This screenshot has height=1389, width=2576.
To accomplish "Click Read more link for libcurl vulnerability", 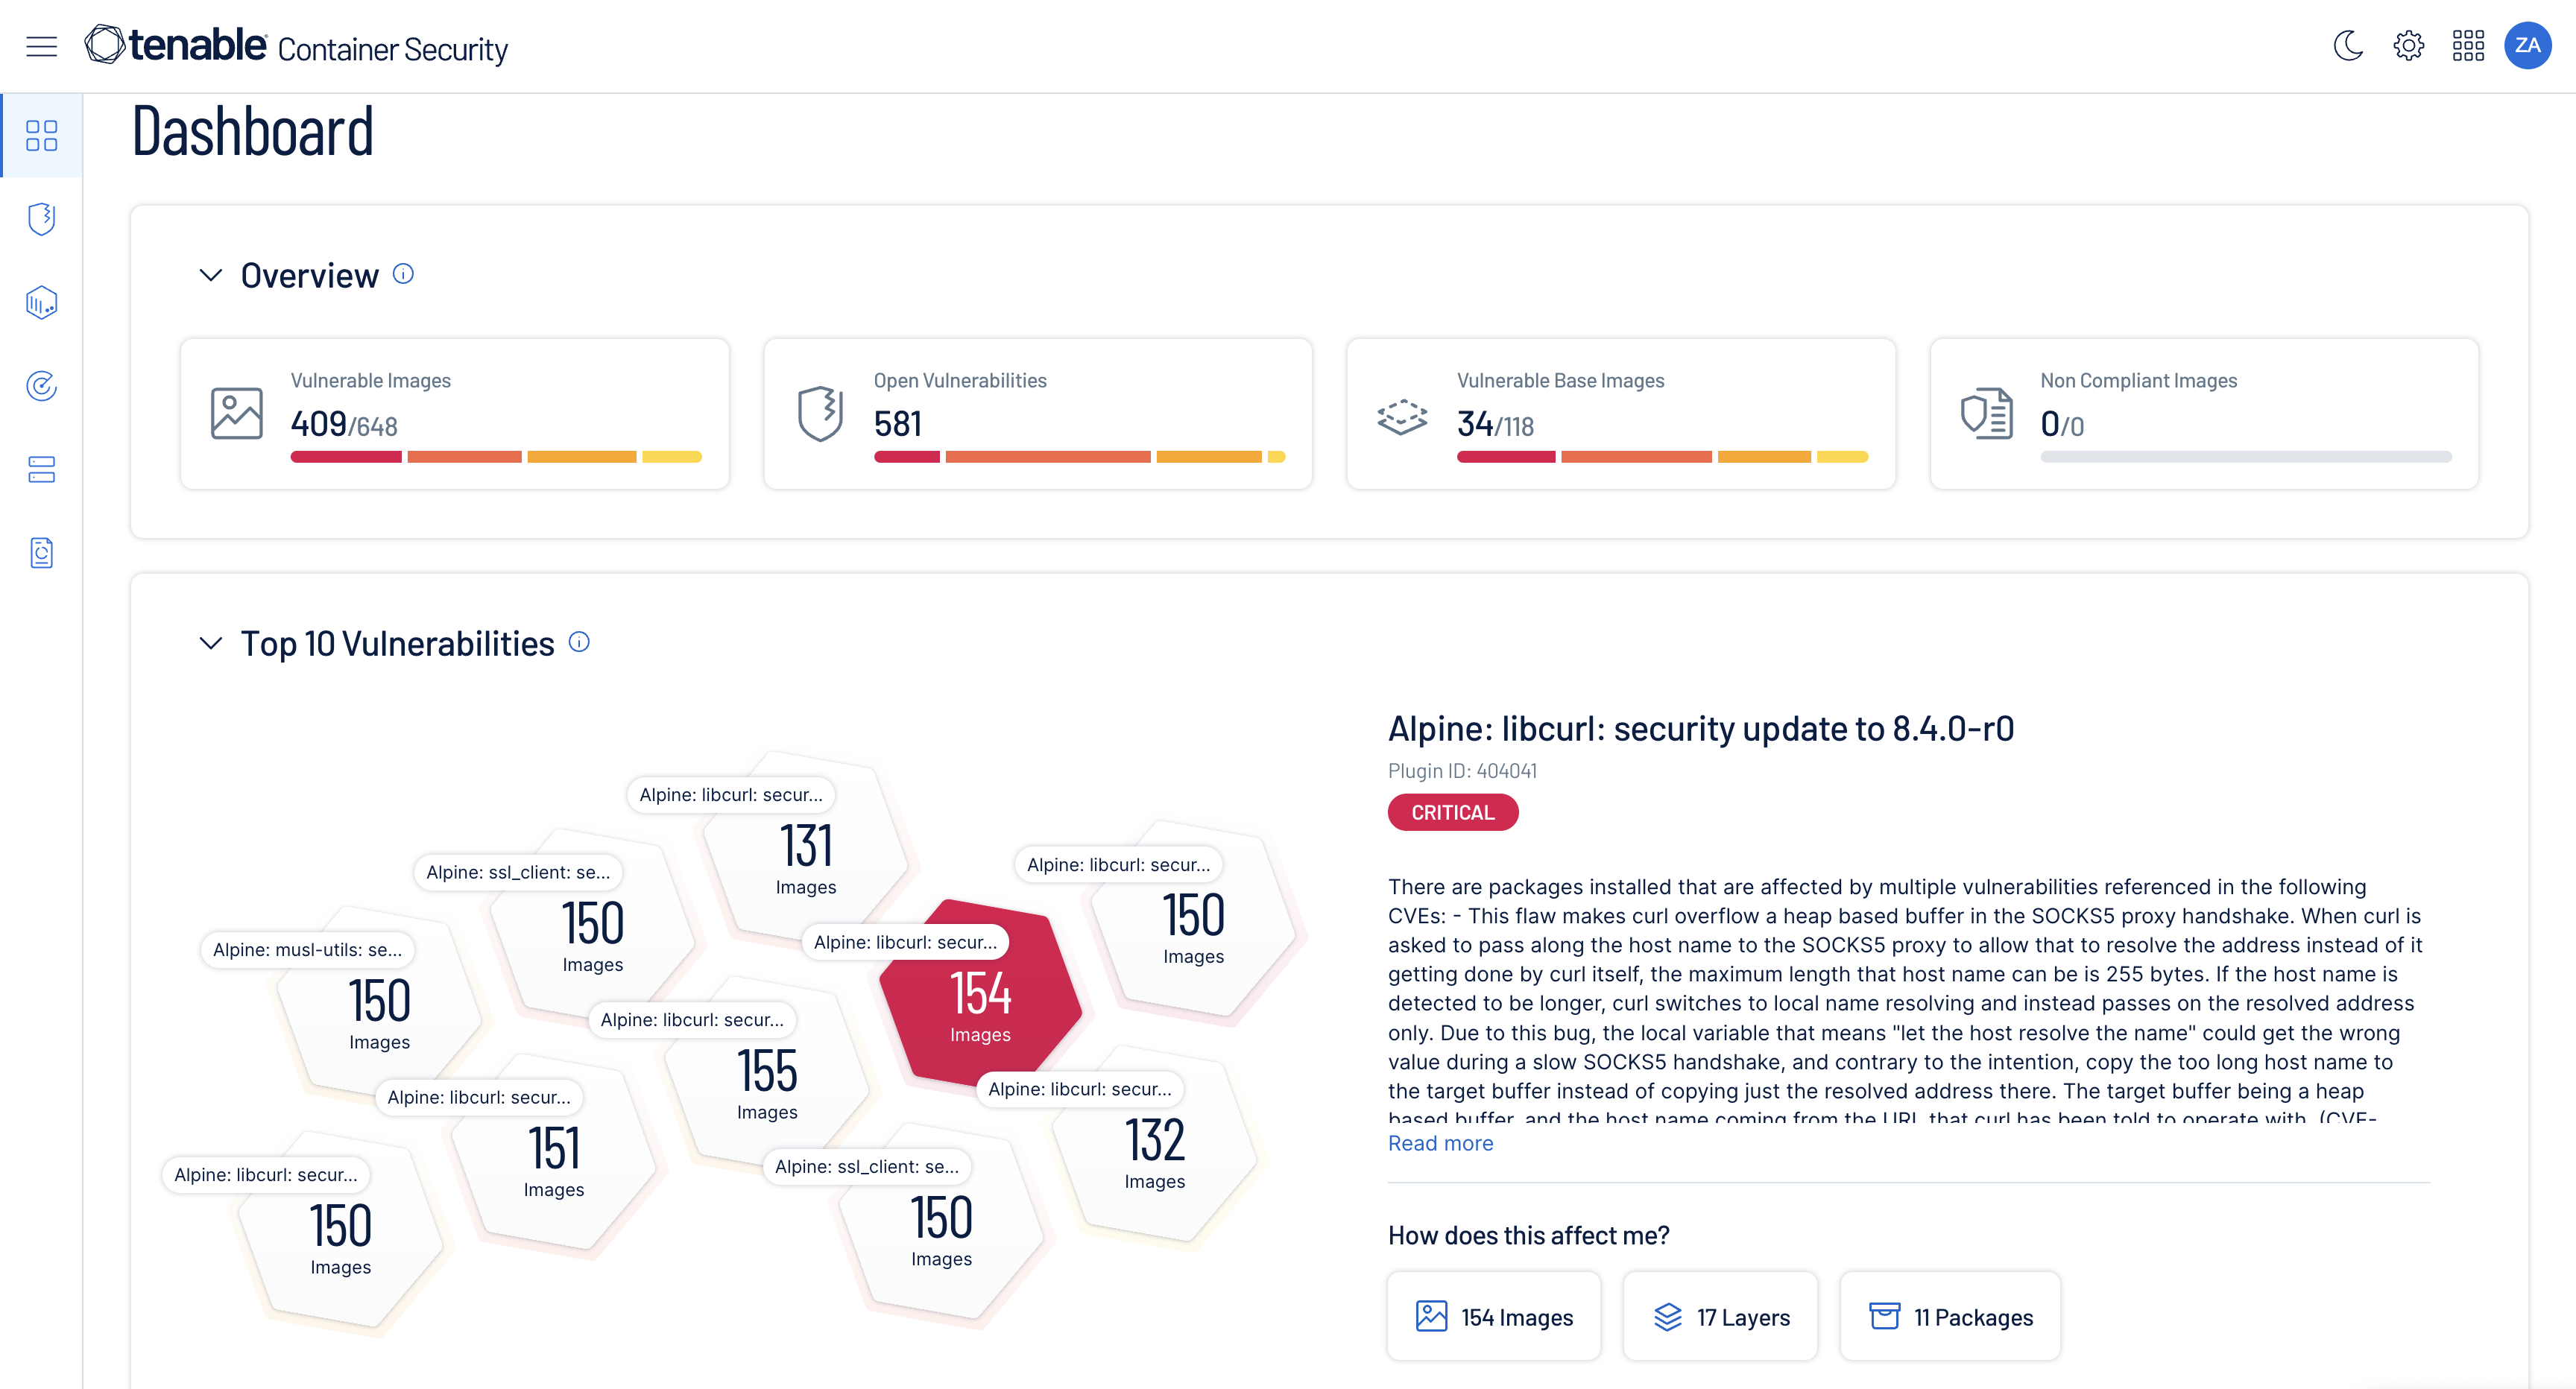I will pyautogui.click(x=1440, y=1142).
